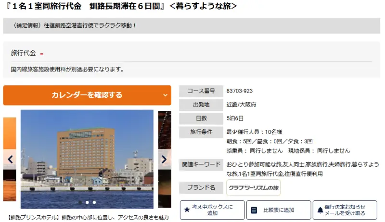Viewport: 385px width, 222px height.
Task: Click the 旅行代金 price heading
Action: click(23, 53)
